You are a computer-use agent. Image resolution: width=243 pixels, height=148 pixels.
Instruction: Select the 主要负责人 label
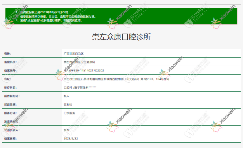[x=12, y=130]
